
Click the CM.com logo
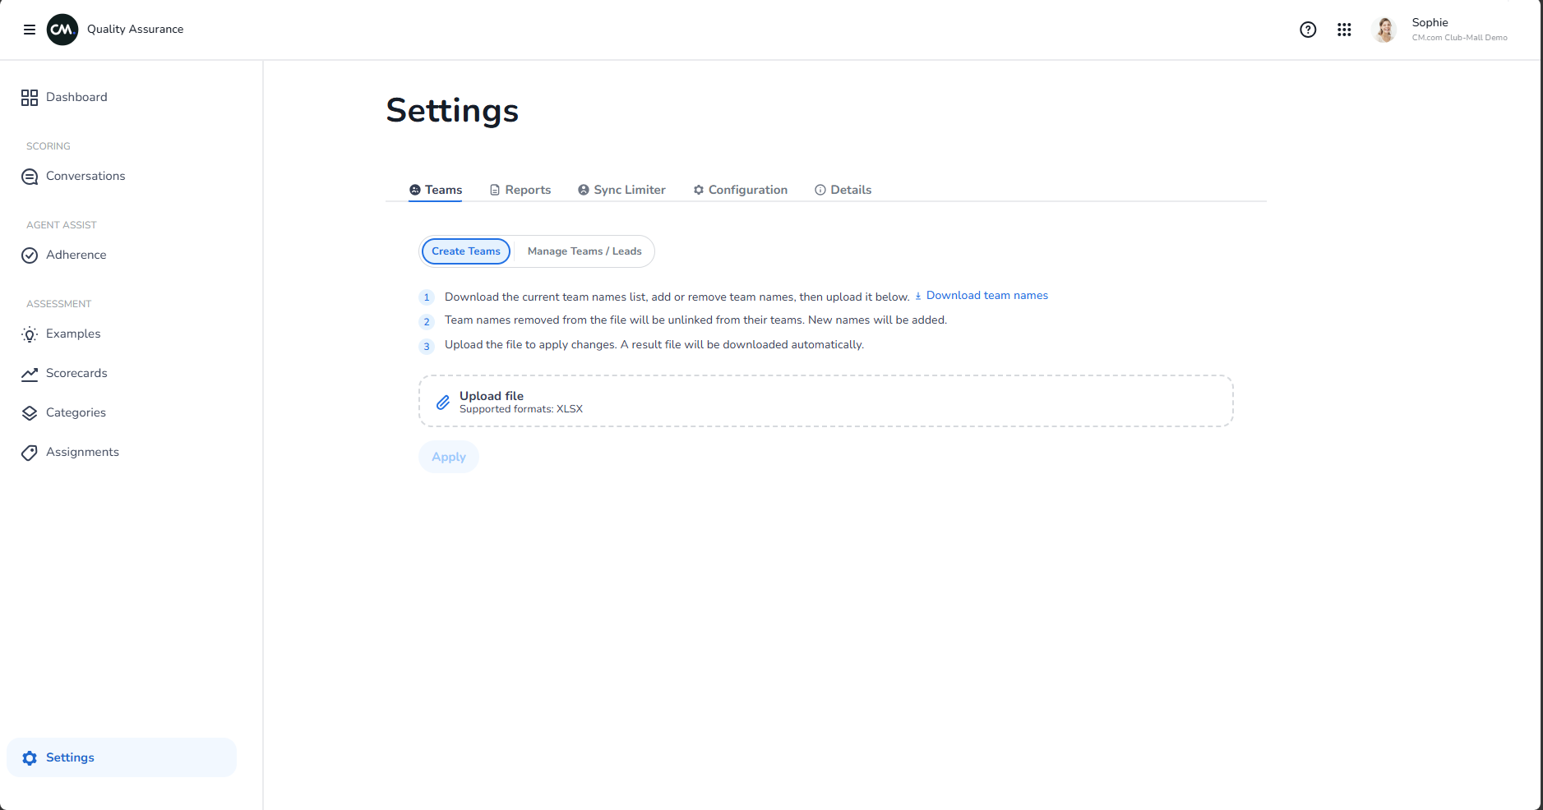click(62, 30)
